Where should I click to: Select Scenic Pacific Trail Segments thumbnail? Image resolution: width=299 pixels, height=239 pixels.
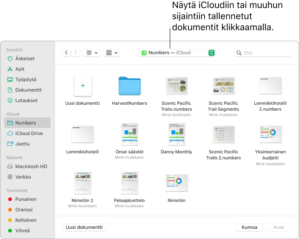pos(224,86)
